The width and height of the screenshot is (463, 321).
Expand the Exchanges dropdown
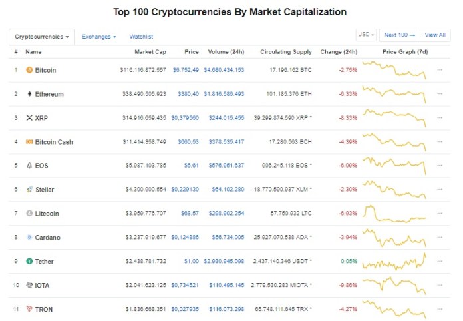pos(99,37)
